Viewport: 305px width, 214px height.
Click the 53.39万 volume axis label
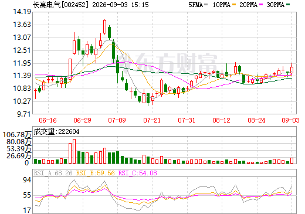[19, 149]
